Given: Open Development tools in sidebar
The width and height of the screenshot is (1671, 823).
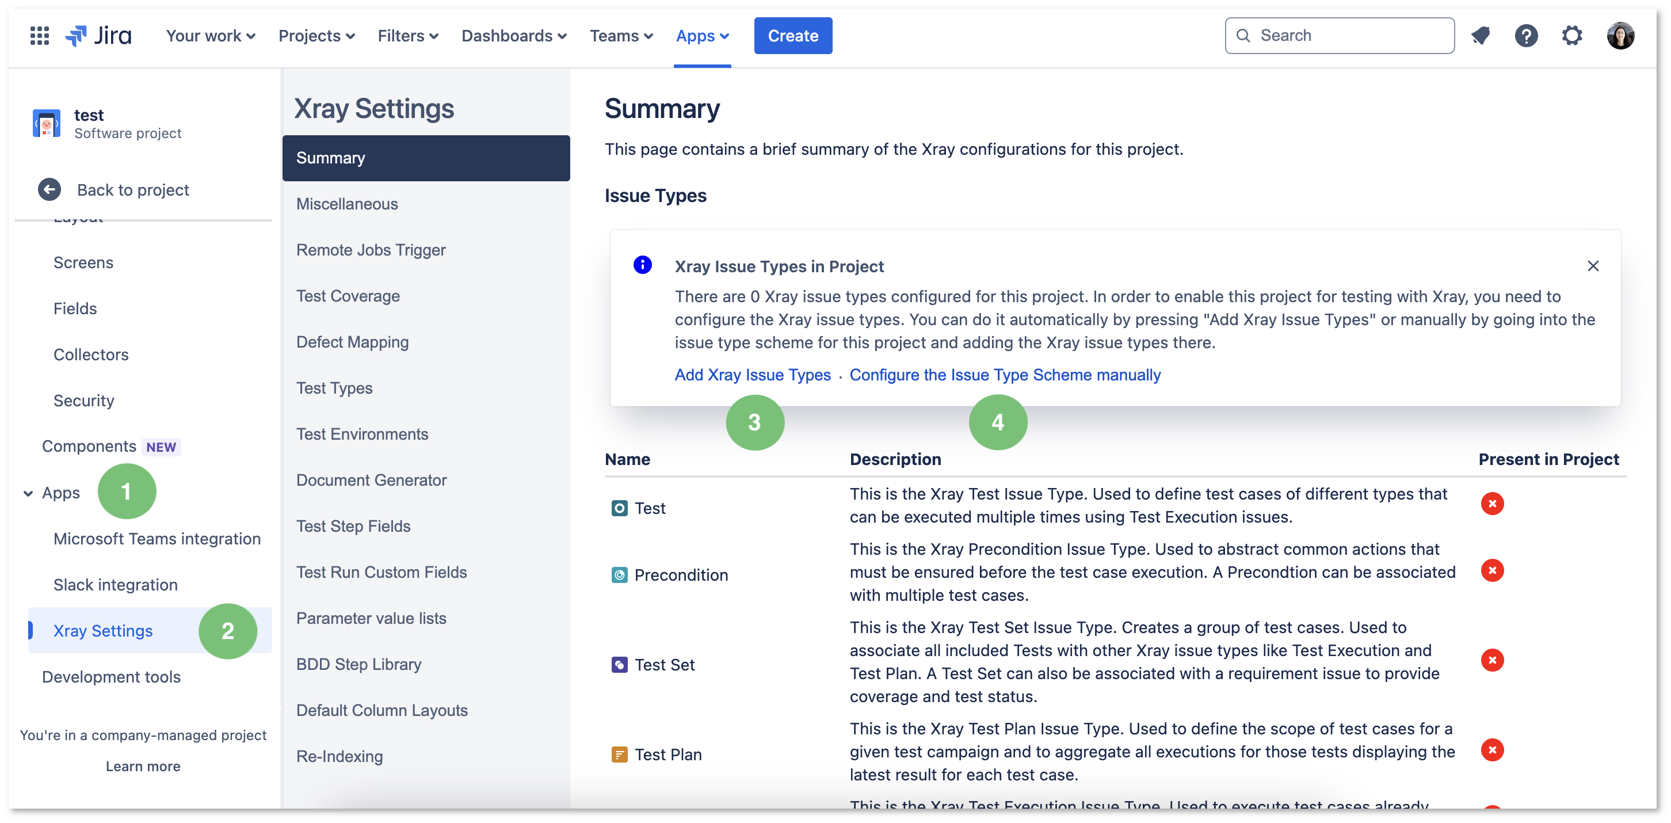Looking at the screenshot, I should click(111, 677).
